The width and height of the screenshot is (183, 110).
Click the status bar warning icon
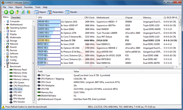point(3,107)
